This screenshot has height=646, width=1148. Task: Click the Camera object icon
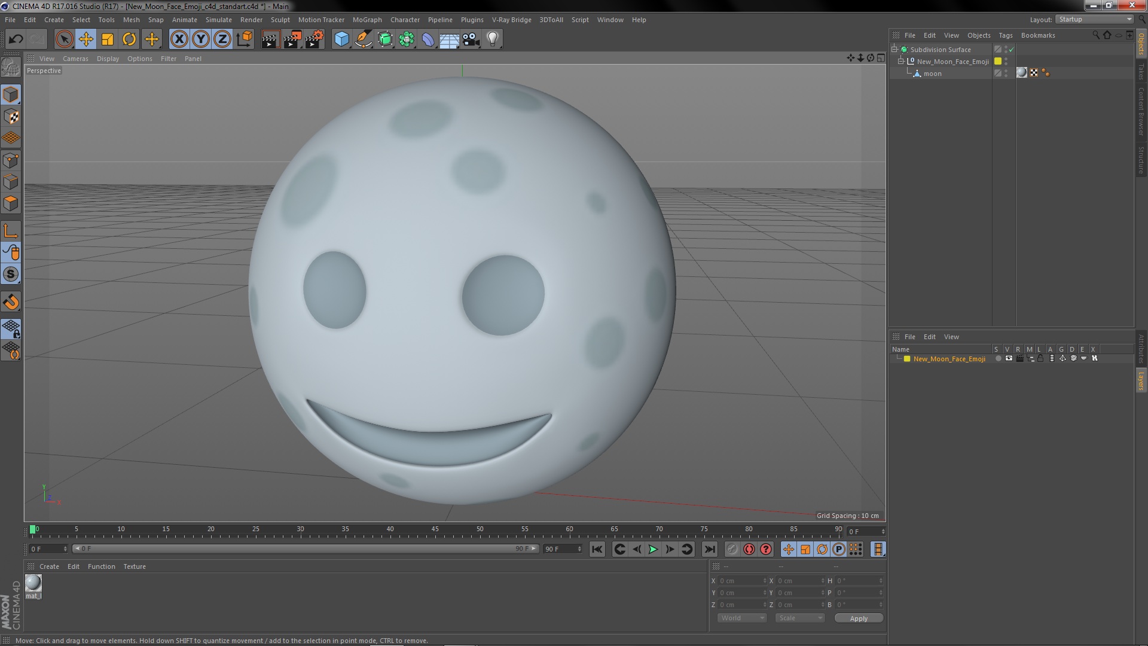click(471, 39)
